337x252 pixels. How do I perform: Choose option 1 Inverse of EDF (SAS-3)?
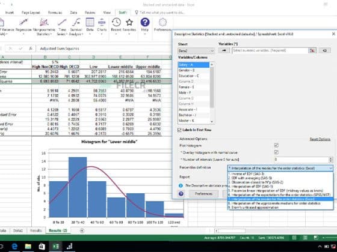tap(280, 174)
